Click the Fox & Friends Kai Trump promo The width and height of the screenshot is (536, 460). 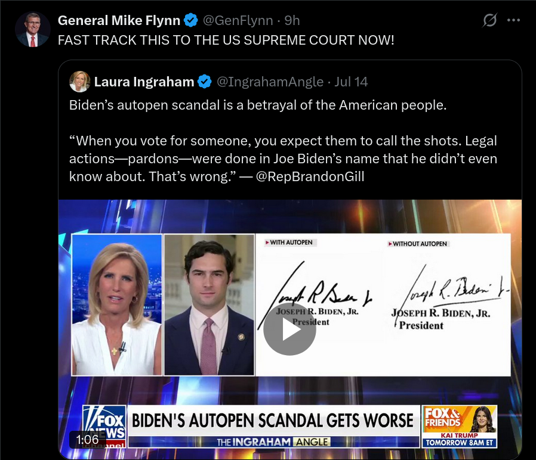tap(460, 426)
